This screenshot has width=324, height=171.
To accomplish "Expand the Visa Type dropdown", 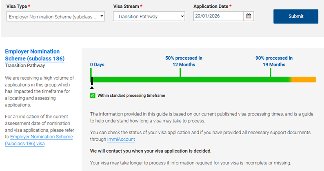I will pyautogui.click(x=55, y=16).
